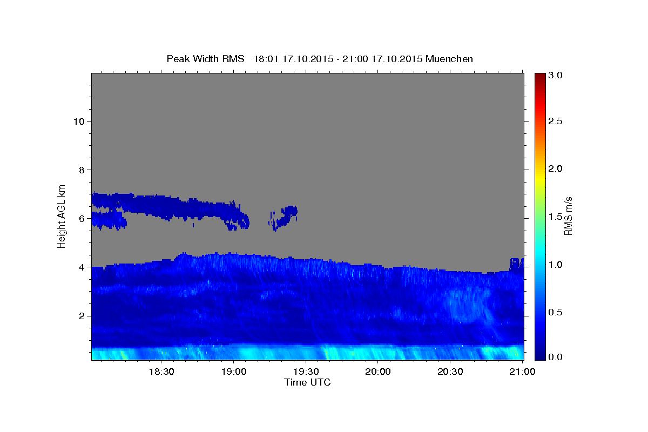648x432 pixels.
Task: Click the height axis label 2
Action: pyautogui.click(x=81, y=315)
